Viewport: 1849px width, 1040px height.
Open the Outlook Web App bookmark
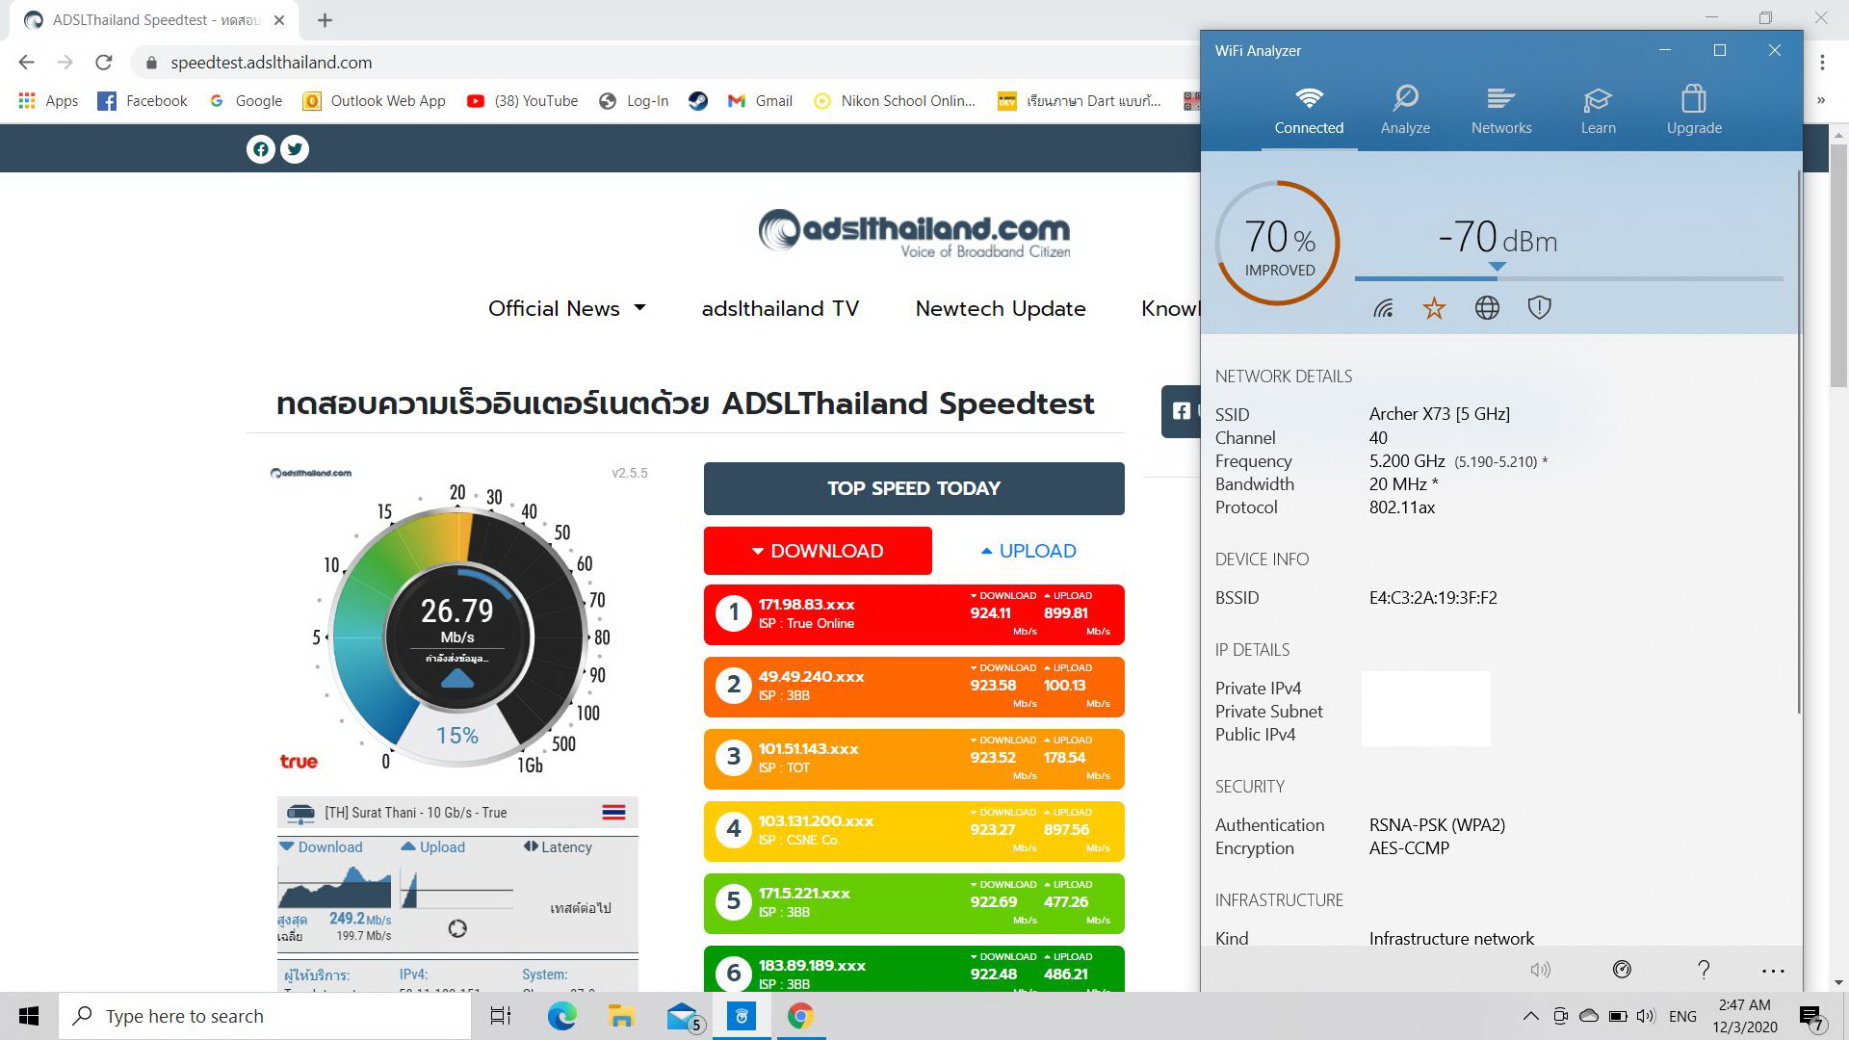pos(374,101)
